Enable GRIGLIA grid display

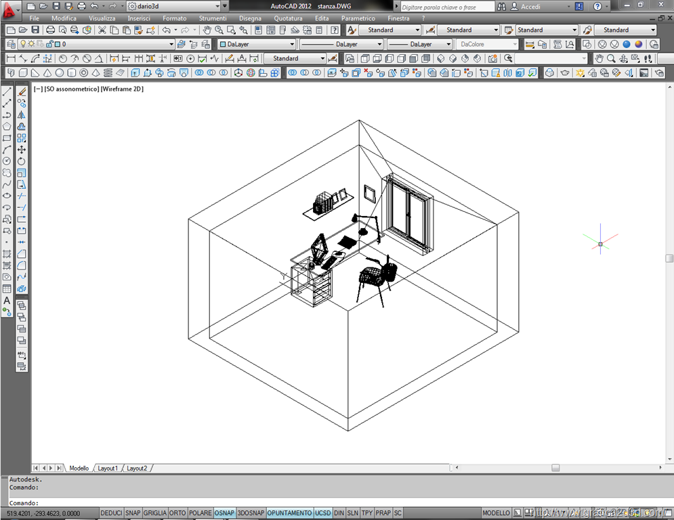click(154, 513)
